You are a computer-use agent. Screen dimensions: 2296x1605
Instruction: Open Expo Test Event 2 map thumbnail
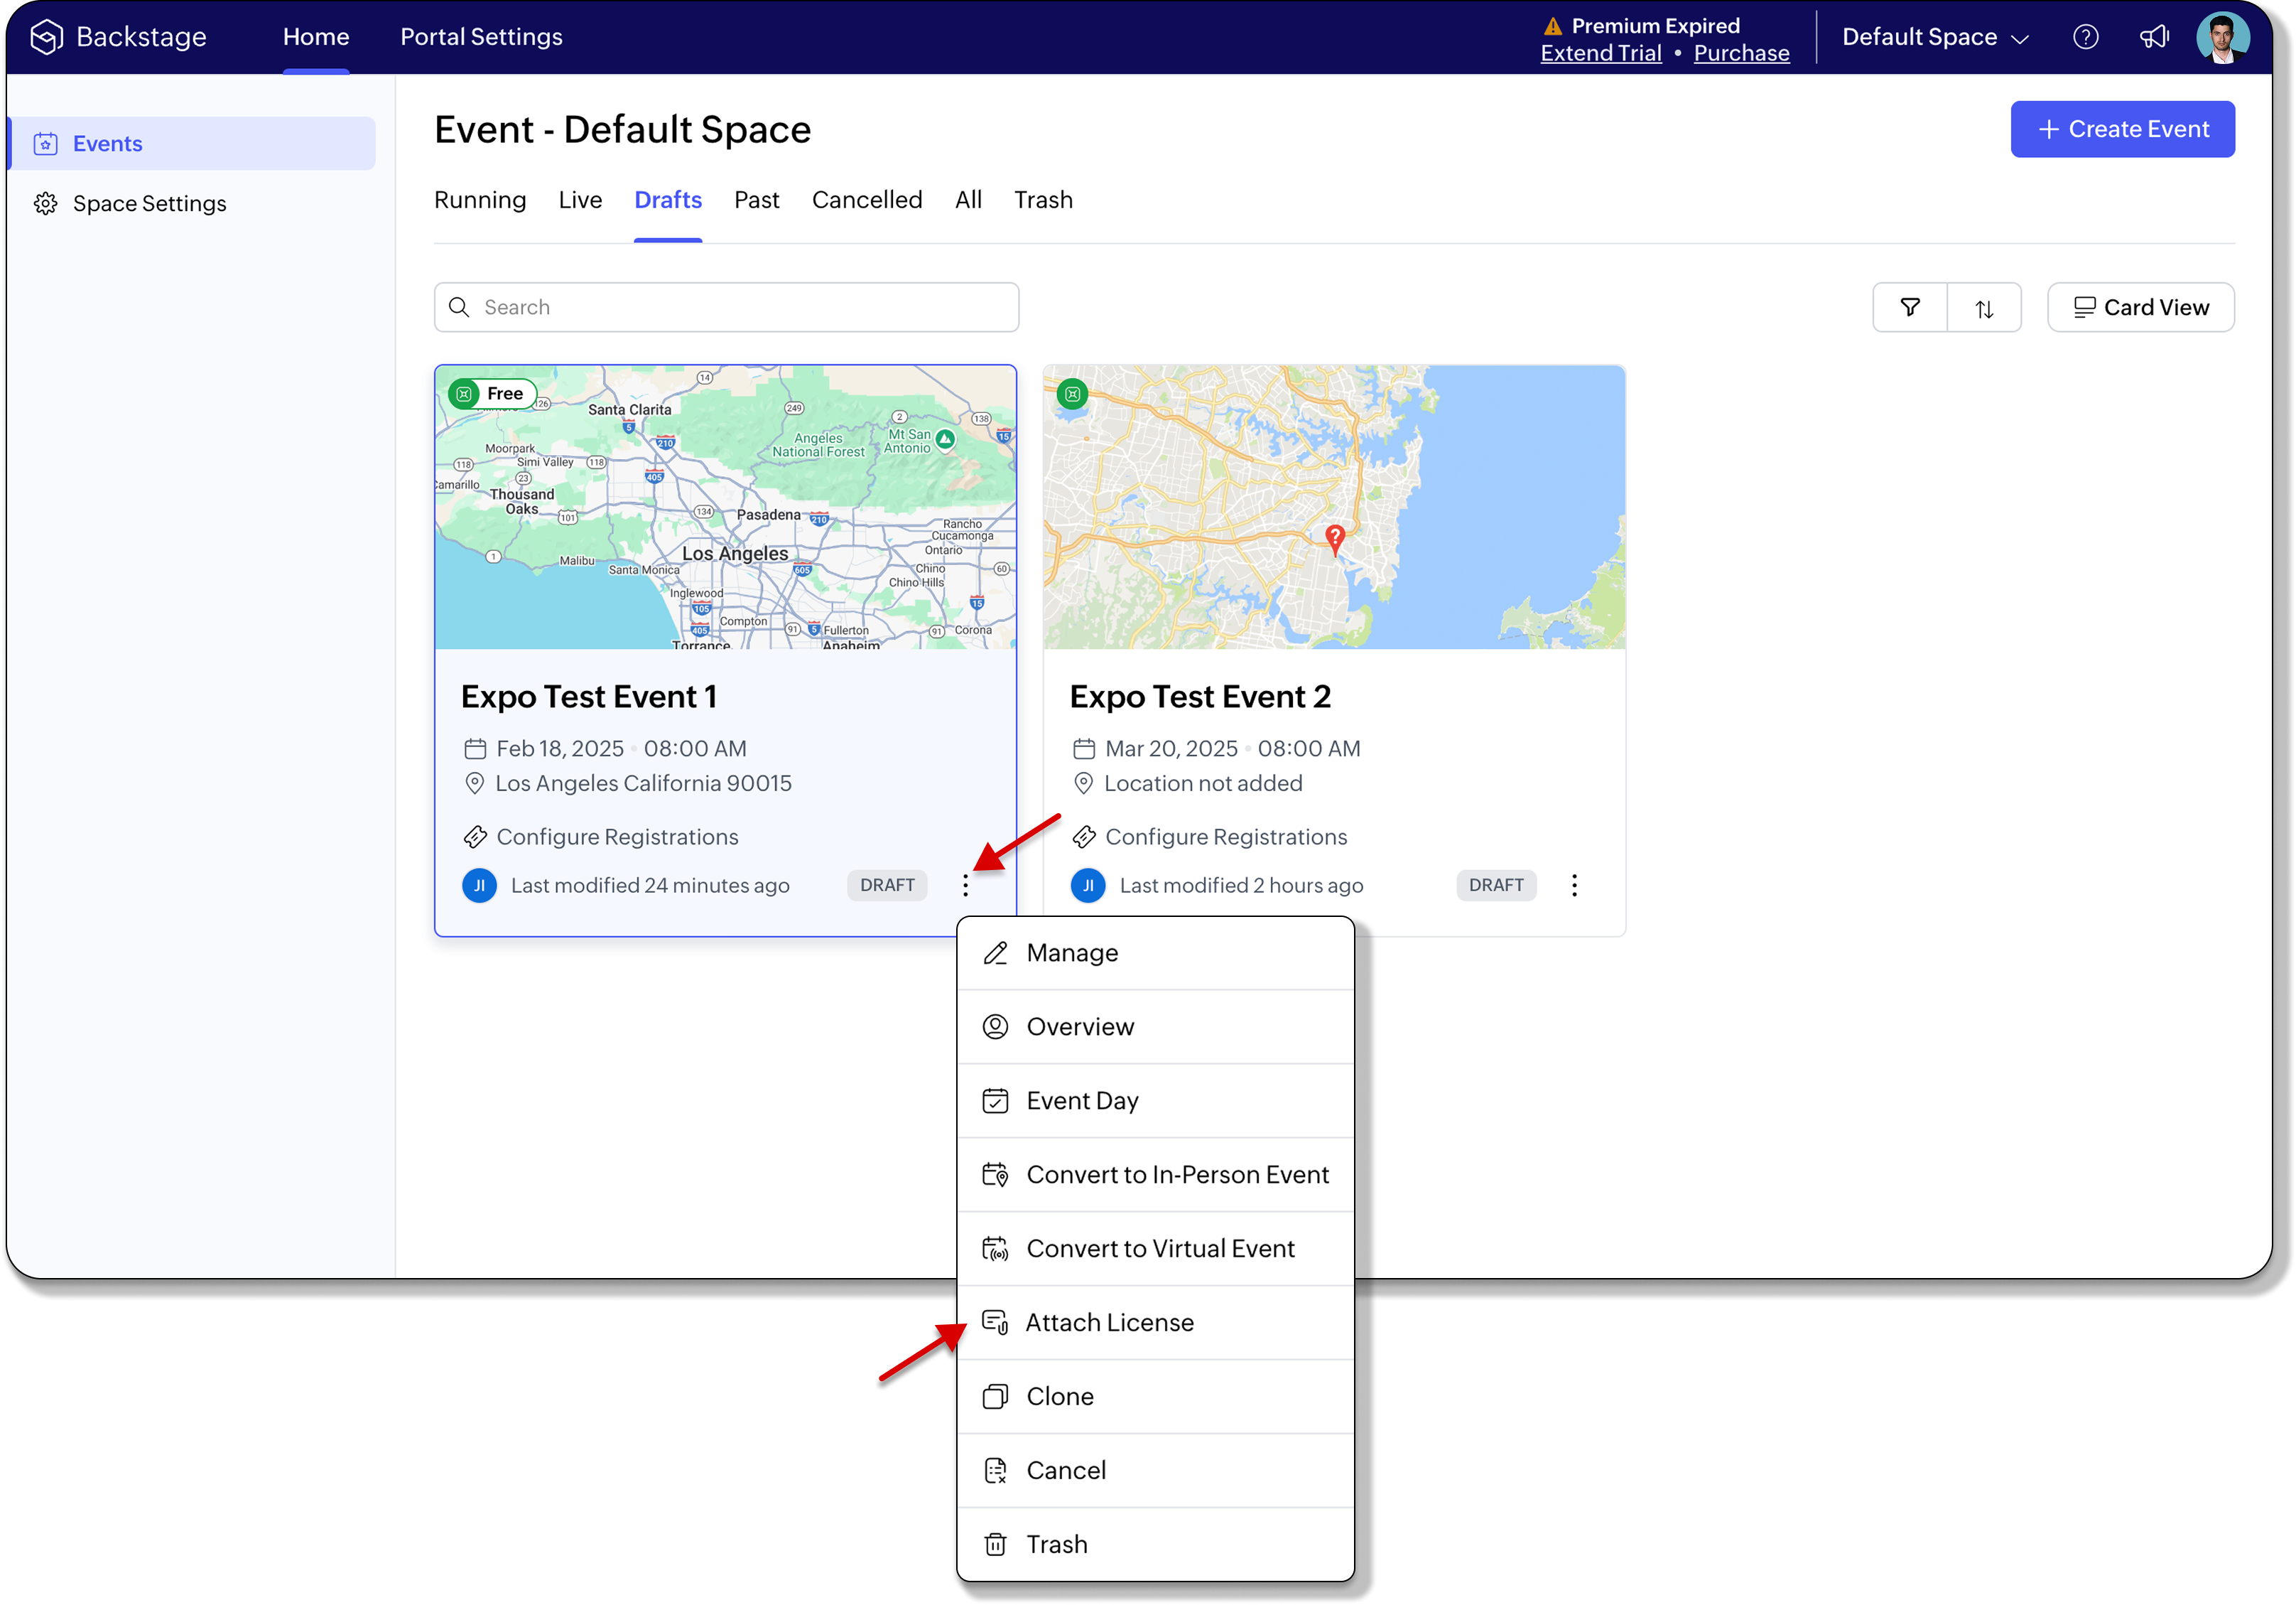coord(1333,506)
